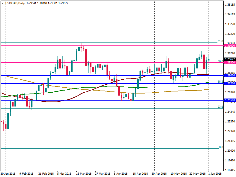Click the 0.0 Fibonacci level label
The height and width of the screenshot is (177, 236).
221,147
